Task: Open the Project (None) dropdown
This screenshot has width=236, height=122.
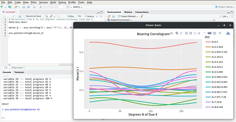Action: point(225,7)
